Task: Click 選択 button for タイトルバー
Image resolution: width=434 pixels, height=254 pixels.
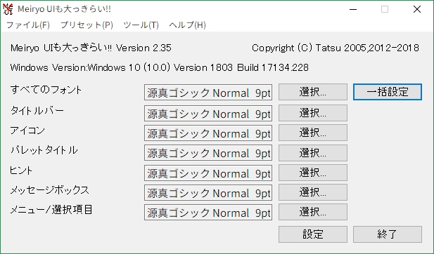Action: [313, 113]
